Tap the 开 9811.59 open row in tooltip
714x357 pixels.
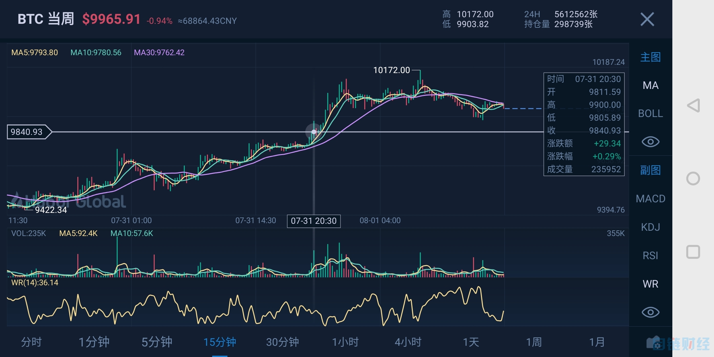(x=584, y=92)
